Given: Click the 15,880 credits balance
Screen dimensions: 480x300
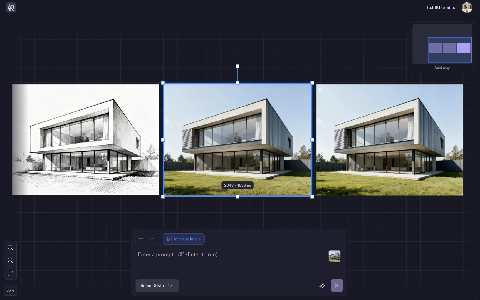Looking at the screenshot, I should (441, 7).
